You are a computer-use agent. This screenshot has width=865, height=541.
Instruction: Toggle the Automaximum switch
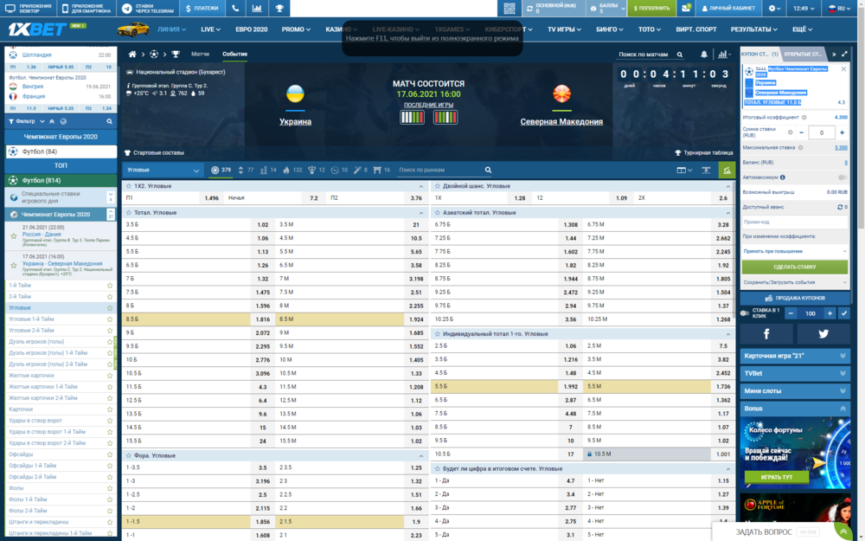843,177
